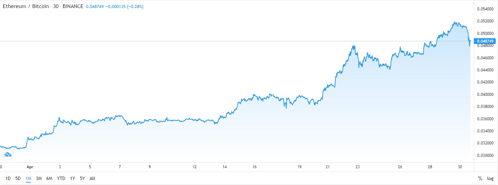498x185 pixels.
Task: Select the 5D time range
Action: pos(18,178)
